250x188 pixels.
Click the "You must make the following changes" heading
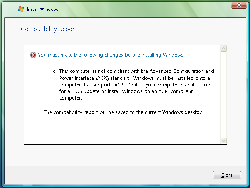tap(110, 55)
